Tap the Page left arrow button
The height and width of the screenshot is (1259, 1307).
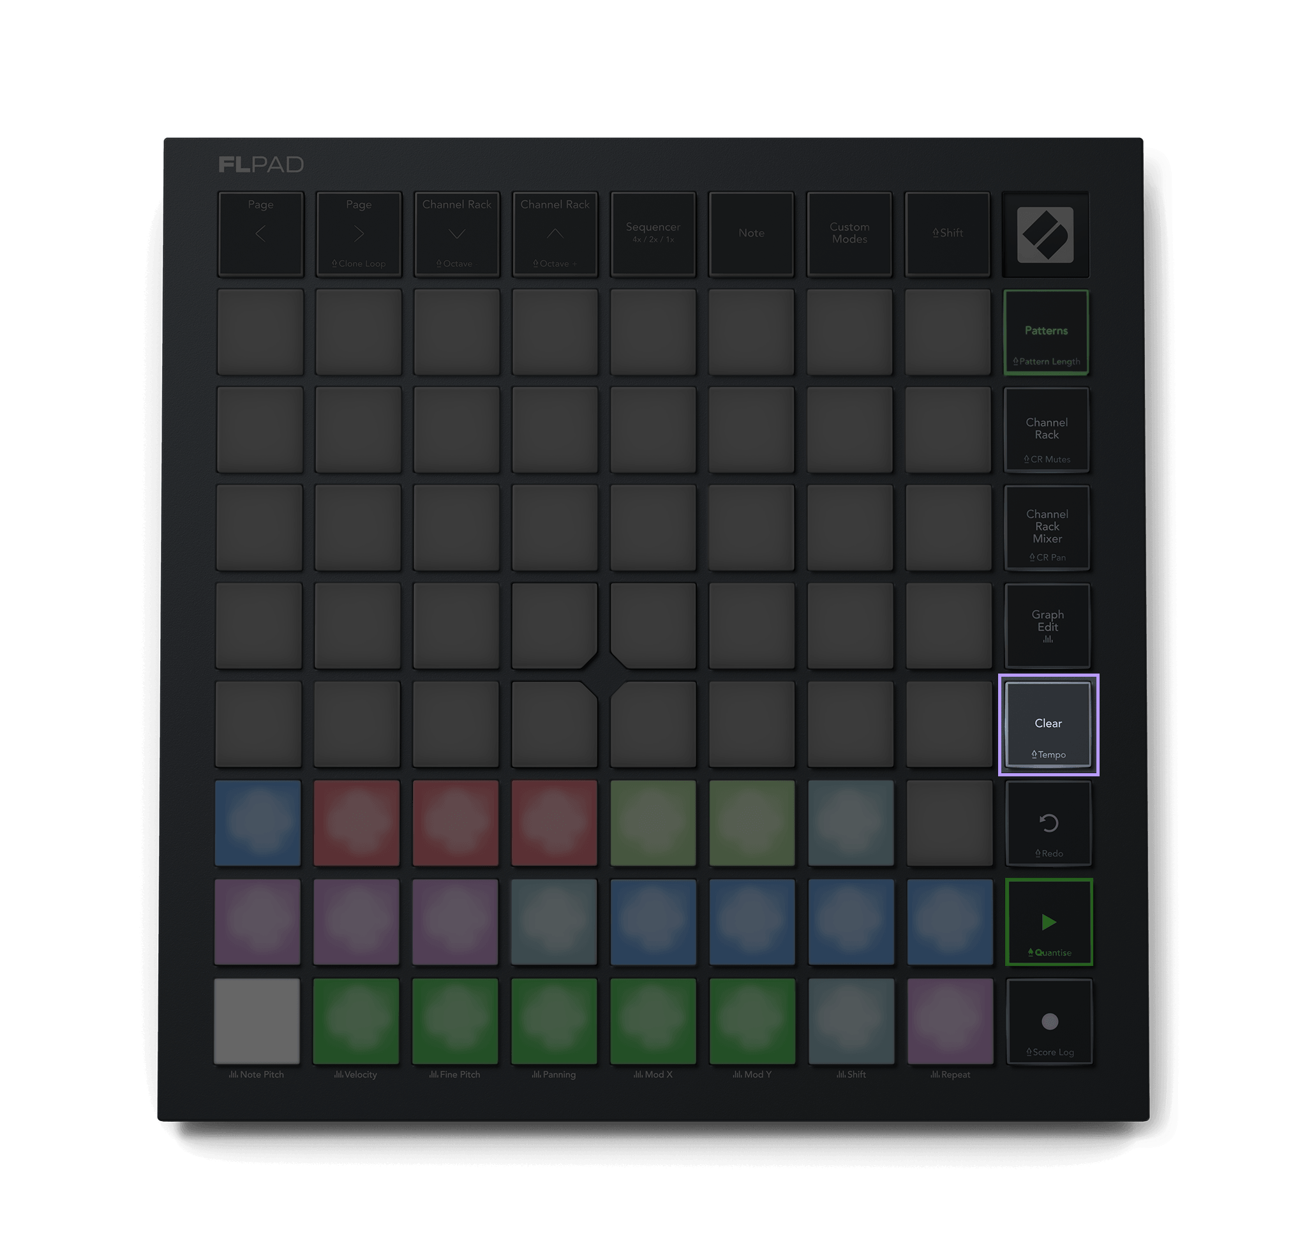tap(260, 234)
